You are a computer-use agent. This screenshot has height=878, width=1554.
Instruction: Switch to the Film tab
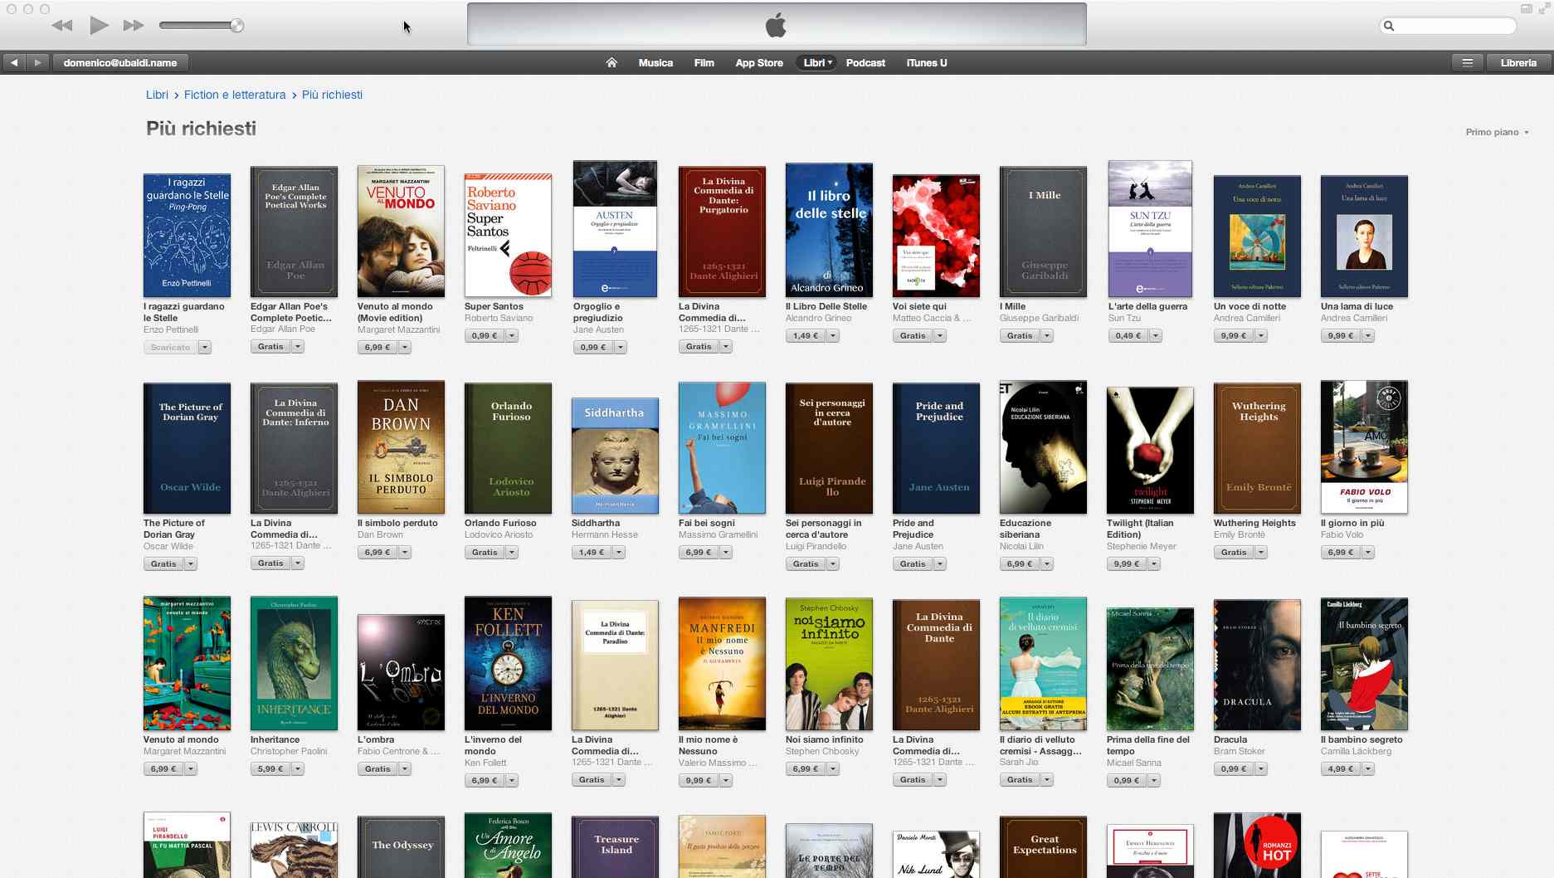pos(704,62)
